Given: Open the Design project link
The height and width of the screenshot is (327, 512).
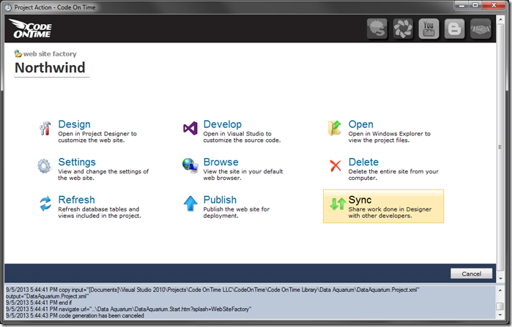Looking at the screenshot, I should pos(74,124).
